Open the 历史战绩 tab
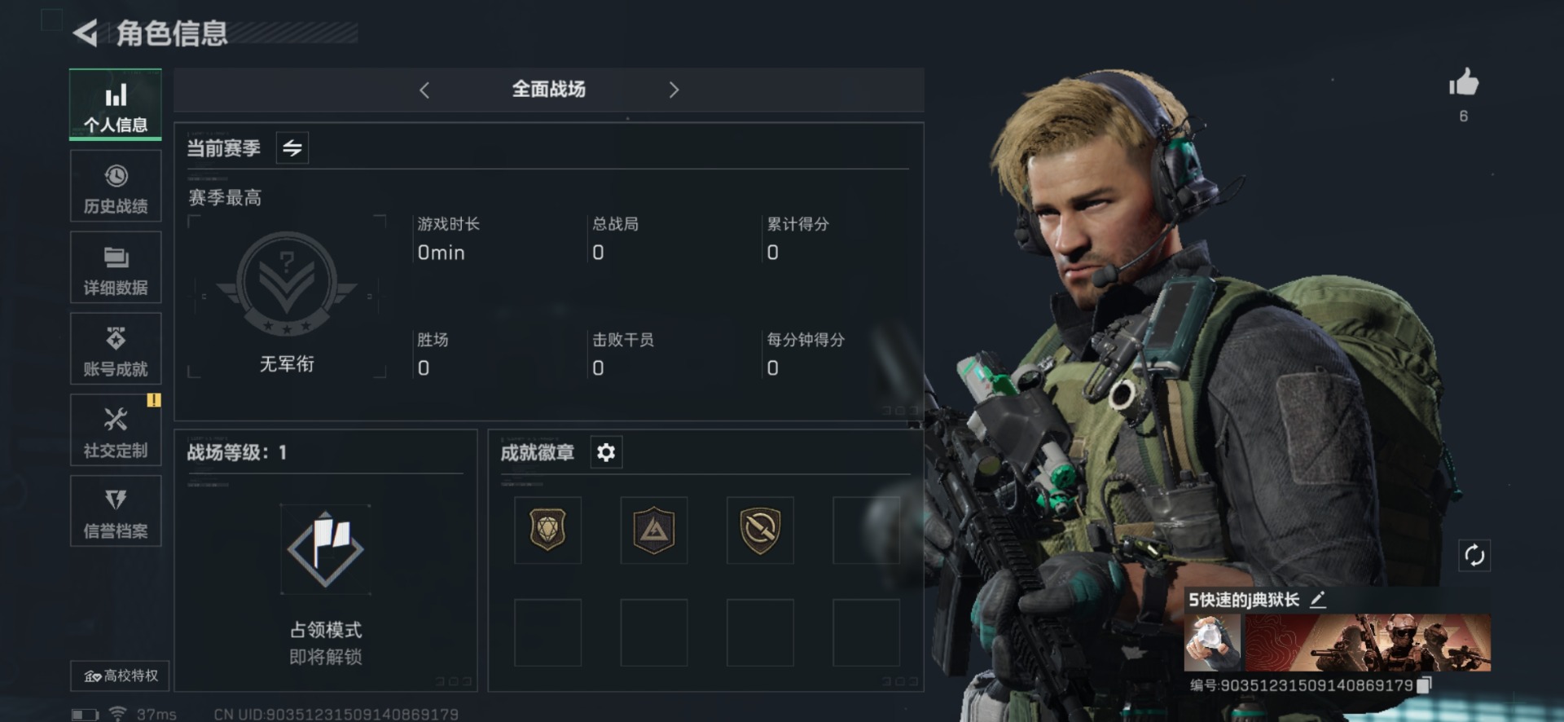This screenshot has width=1564, height=722. [x=116, y=187]
